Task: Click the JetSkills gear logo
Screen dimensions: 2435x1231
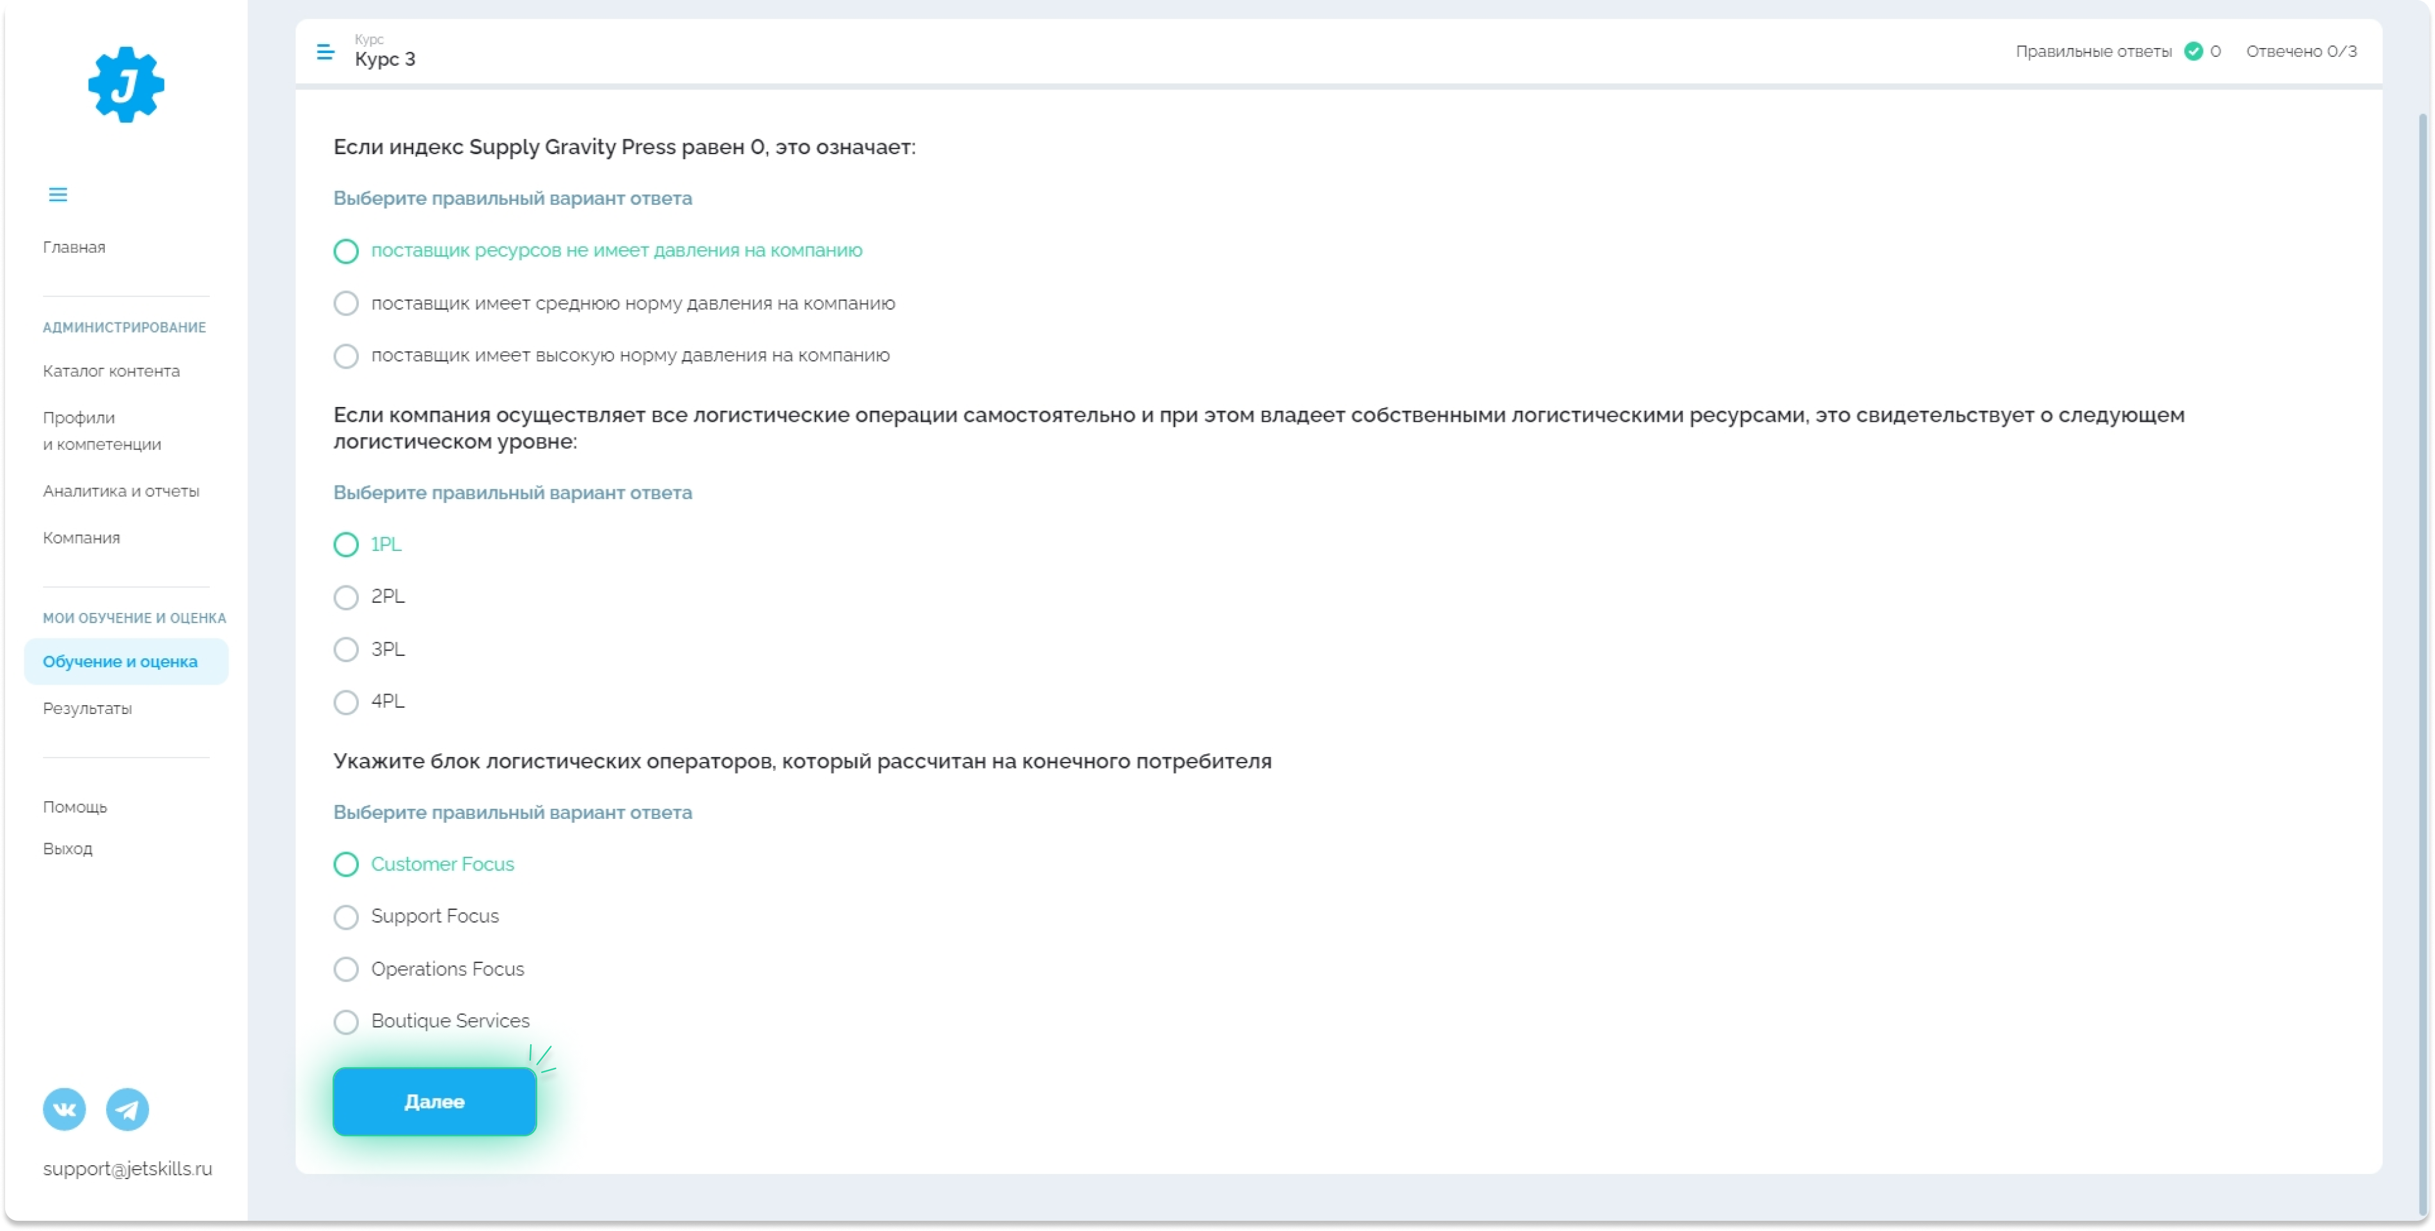Action: [x=126, y=84]
